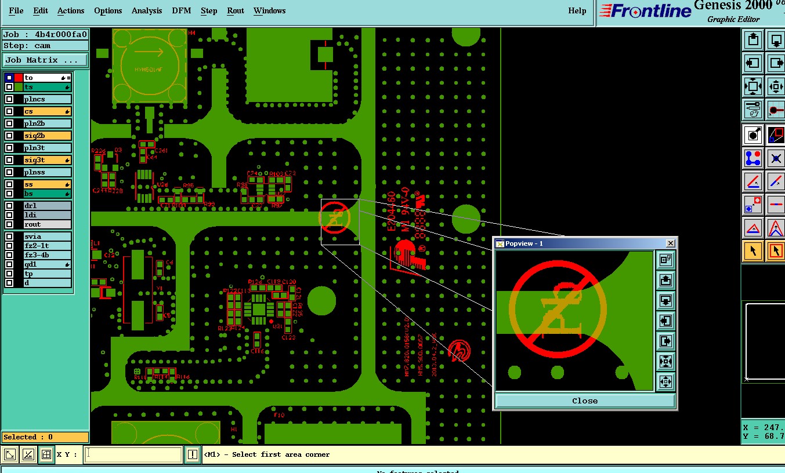Screen dimensions: 785x473
Task: Click the blue checkbox swatch of layer to
Action: 9,78
